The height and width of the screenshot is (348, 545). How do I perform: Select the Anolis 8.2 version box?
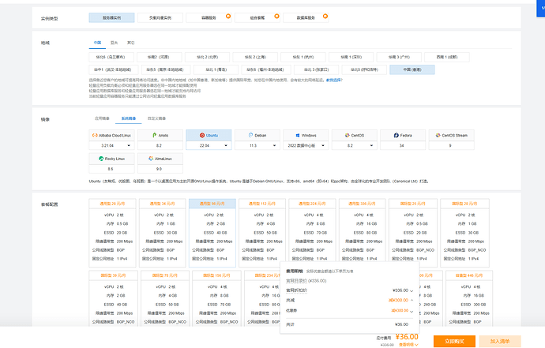click(160, 145)
